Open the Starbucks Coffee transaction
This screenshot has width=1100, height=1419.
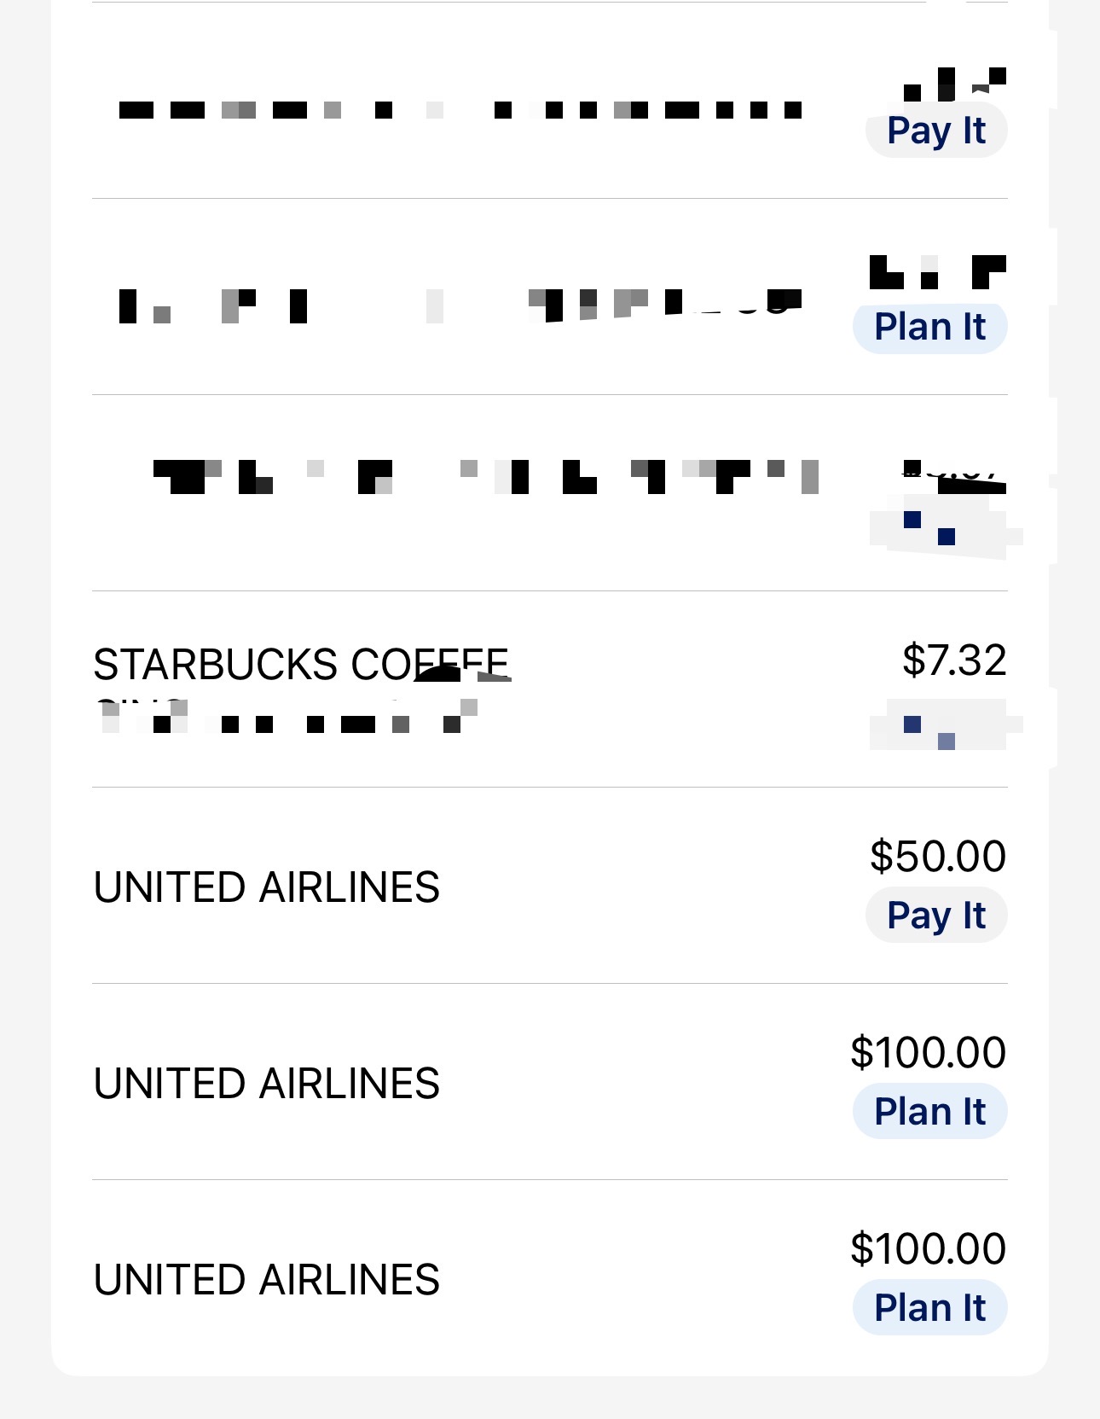click(x=550, y=689)
